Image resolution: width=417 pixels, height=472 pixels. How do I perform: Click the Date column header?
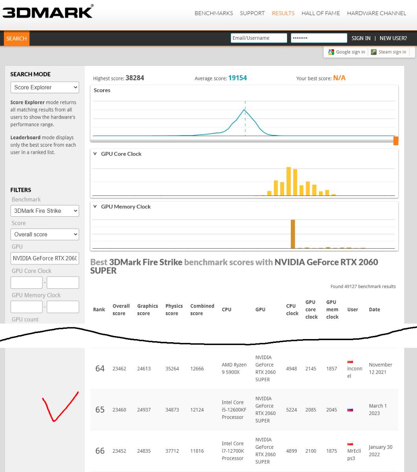pyautogui.click(x=375, y=310)
